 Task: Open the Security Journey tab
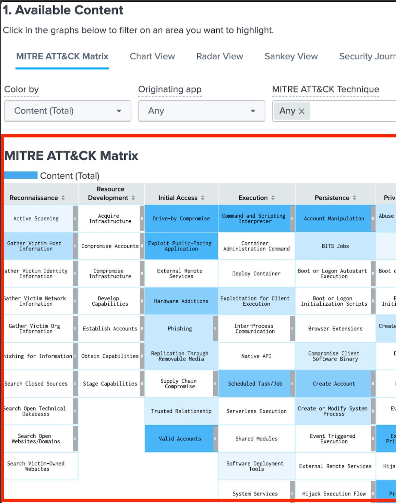367,56
